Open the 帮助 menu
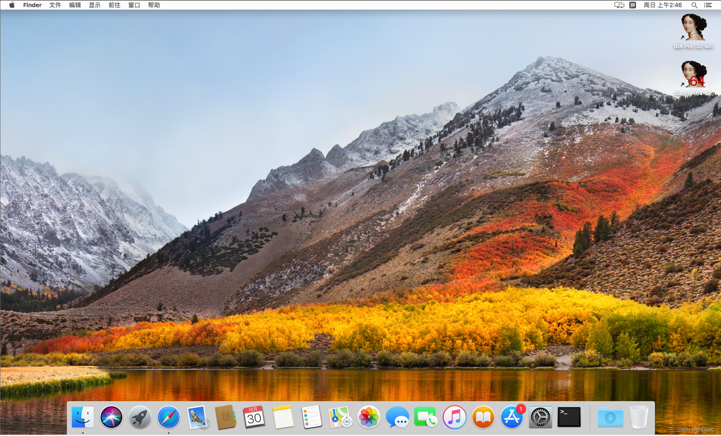 (154, 5)
